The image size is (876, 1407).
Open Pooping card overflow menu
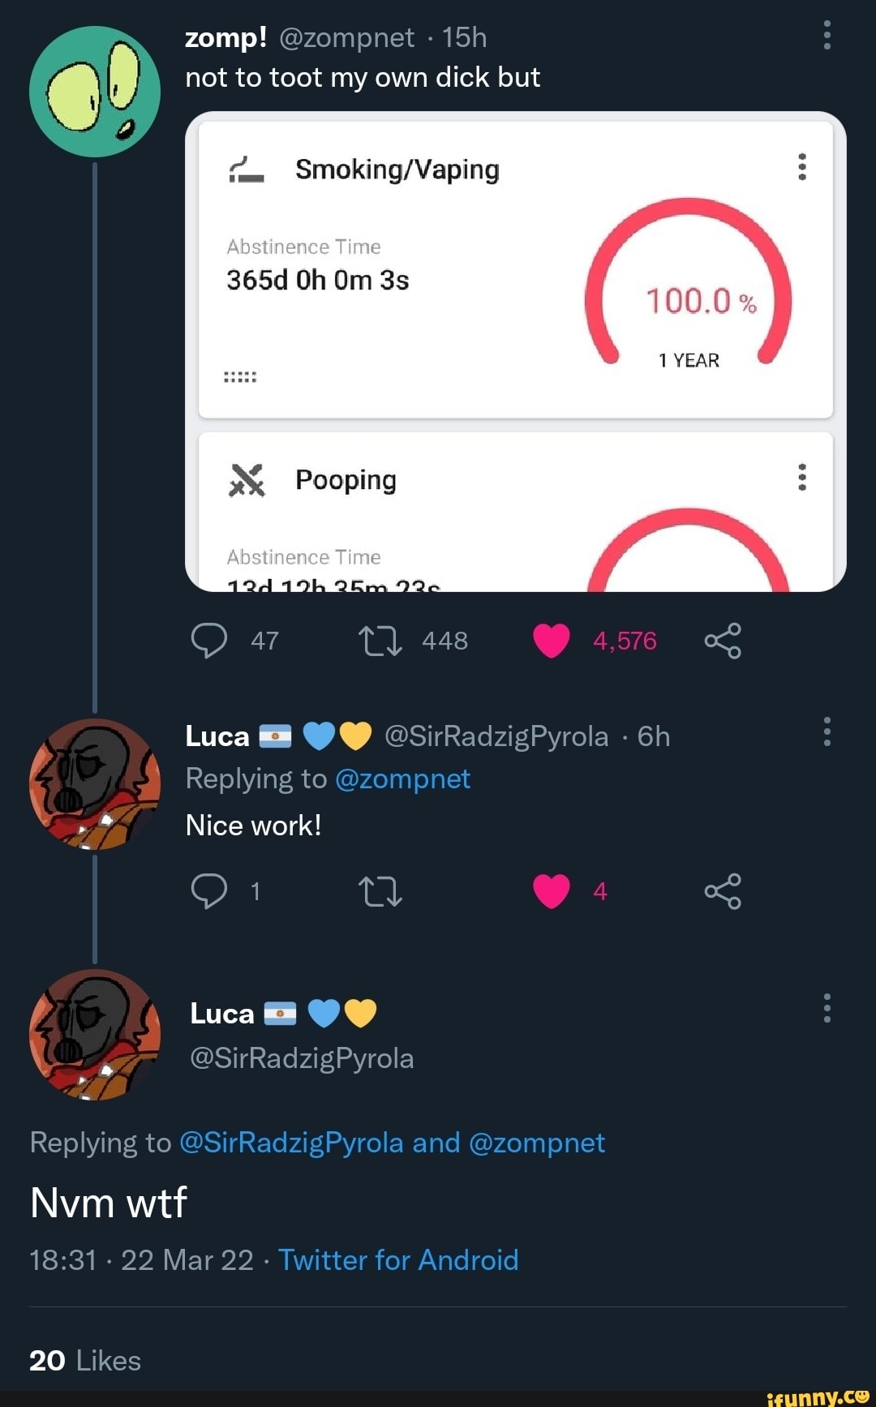(x=801, y=478)
